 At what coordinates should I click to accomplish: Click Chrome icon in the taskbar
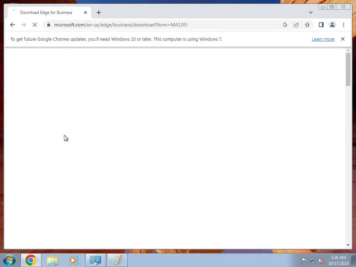(31, 260)
